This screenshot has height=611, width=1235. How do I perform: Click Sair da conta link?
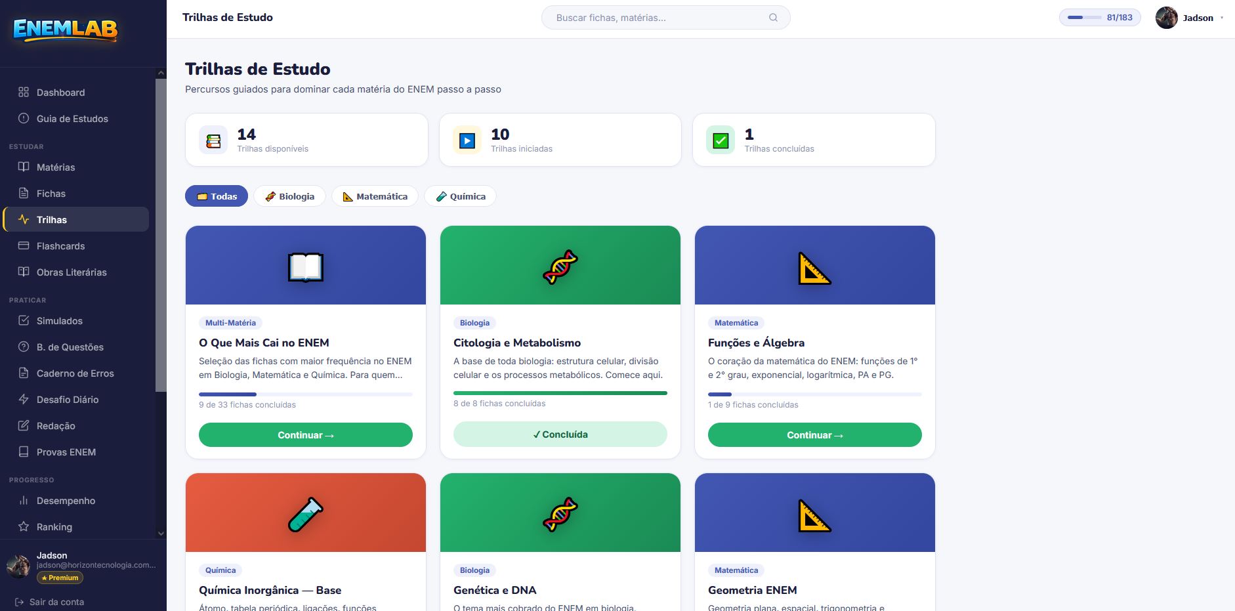(49, 602)
